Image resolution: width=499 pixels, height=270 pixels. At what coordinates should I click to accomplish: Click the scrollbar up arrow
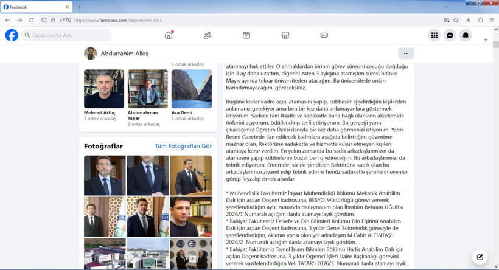coord(496,30)
